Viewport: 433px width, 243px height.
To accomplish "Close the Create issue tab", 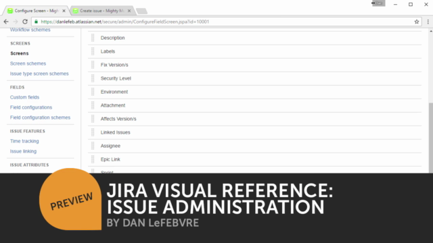I will 129,11.
